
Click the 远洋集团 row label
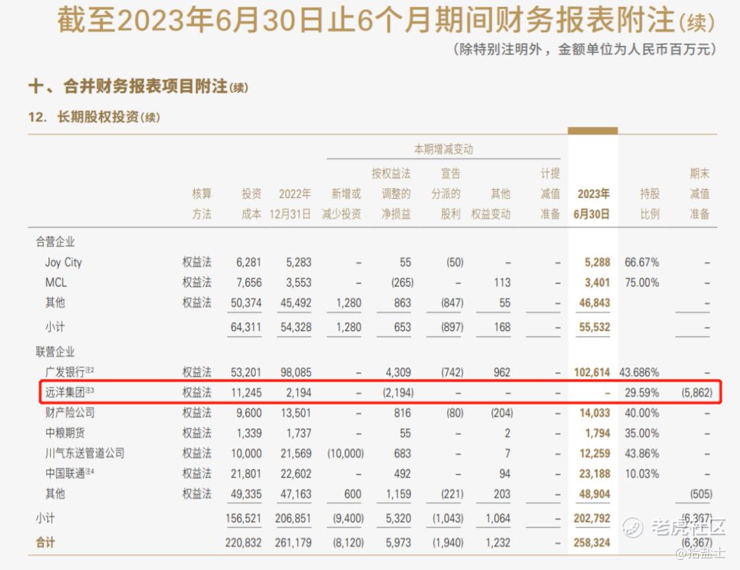point(69,392)
